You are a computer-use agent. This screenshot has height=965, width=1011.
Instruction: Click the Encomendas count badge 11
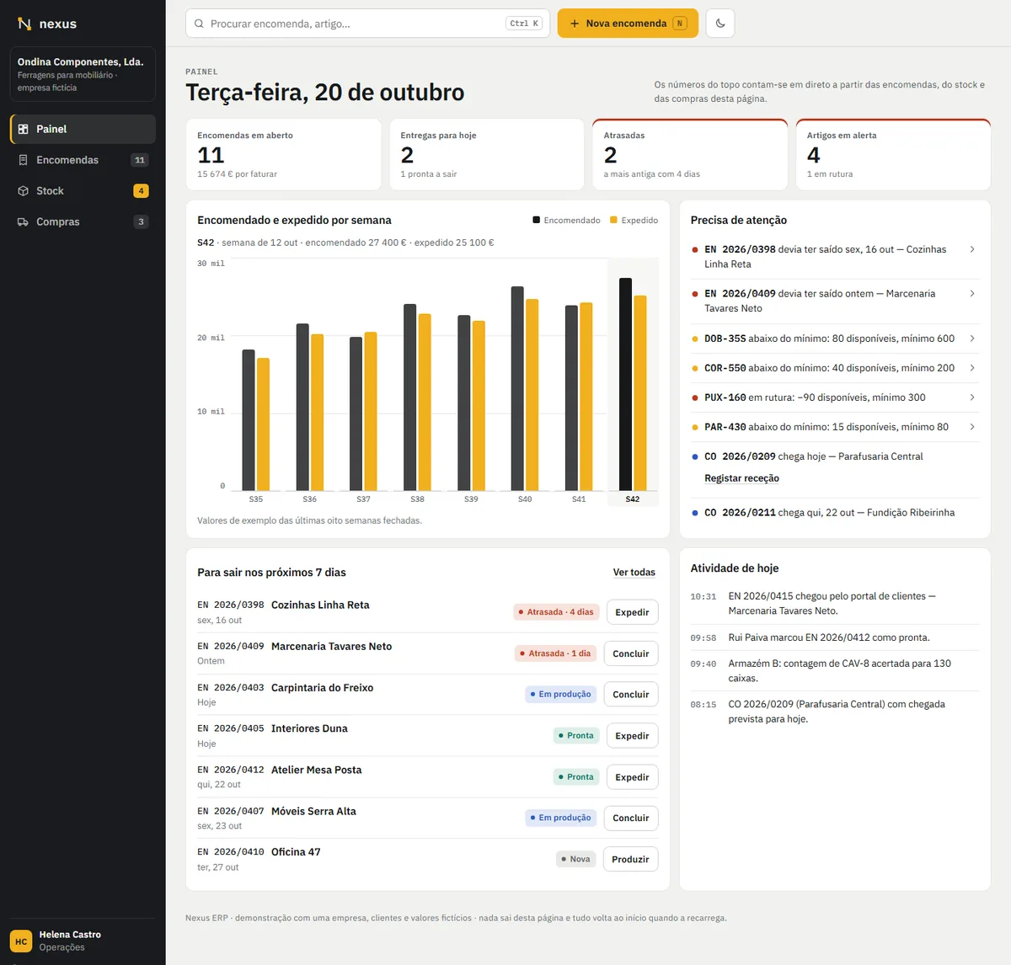[x=140, y=160]
